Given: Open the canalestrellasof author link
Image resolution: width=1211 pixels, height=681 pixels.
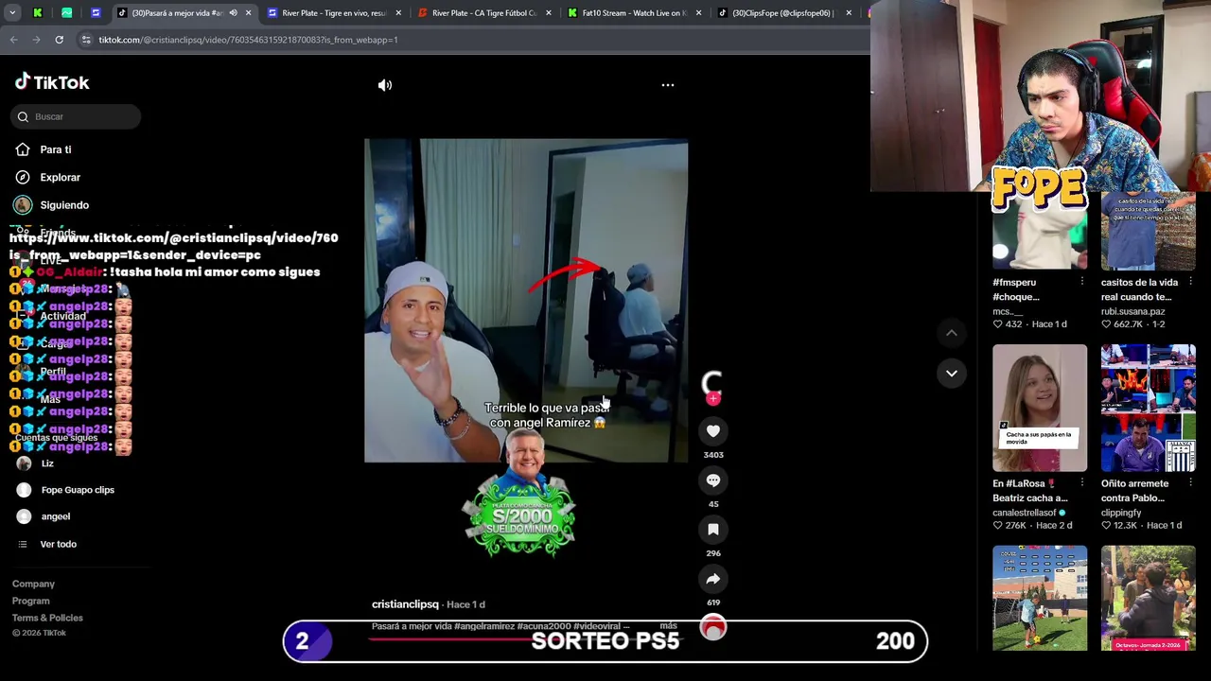Looking at the screenshot, I should [x=1025, y=513].
